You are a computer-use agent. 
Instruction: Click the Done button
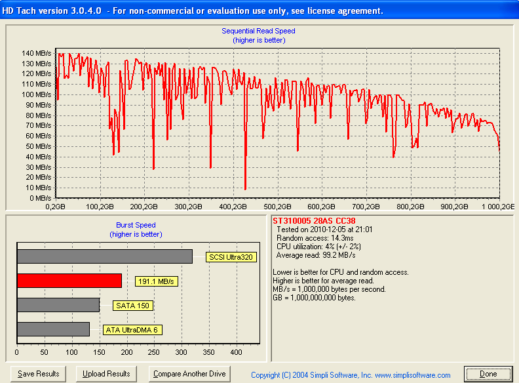click(x=488, y=374)
